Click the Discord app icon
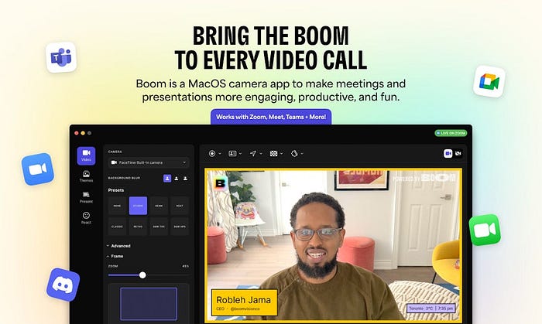542x324 pixels. pos(63,285)
